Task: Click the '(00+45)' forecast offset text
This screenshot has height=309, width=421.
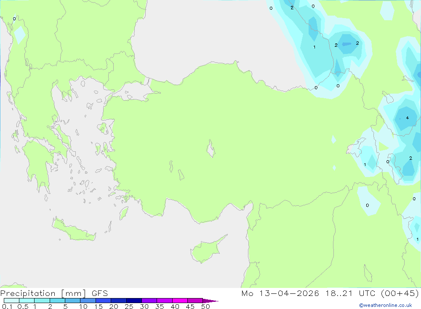Action: click(400, 293)
